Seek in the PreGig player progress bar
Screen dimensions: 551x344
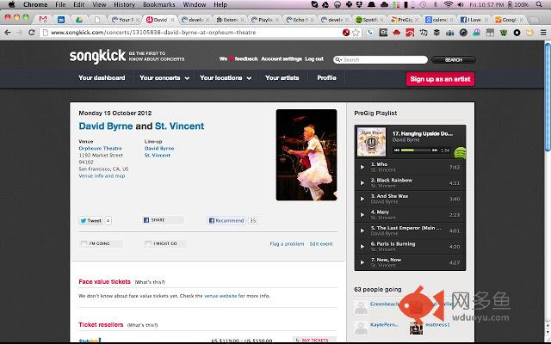416,150
